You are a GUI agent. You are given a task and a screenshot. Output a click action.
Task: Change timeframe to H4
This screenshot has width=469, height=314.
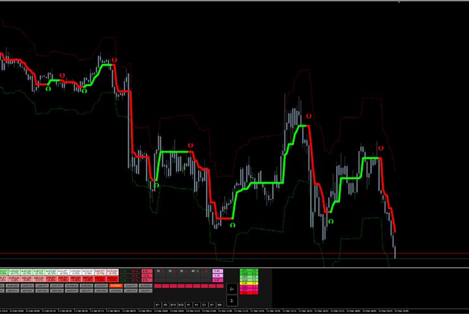point(197,305)
